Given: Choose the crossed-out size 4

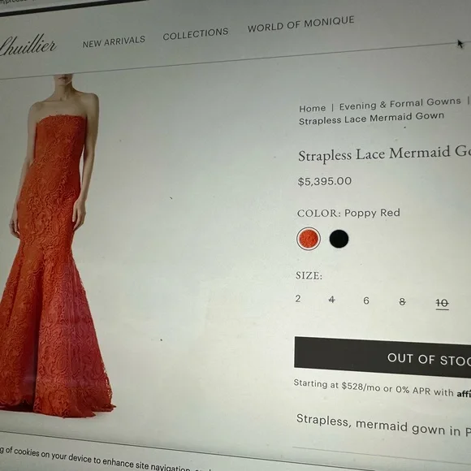Looking at the screenshot, I should coord(331,300).
